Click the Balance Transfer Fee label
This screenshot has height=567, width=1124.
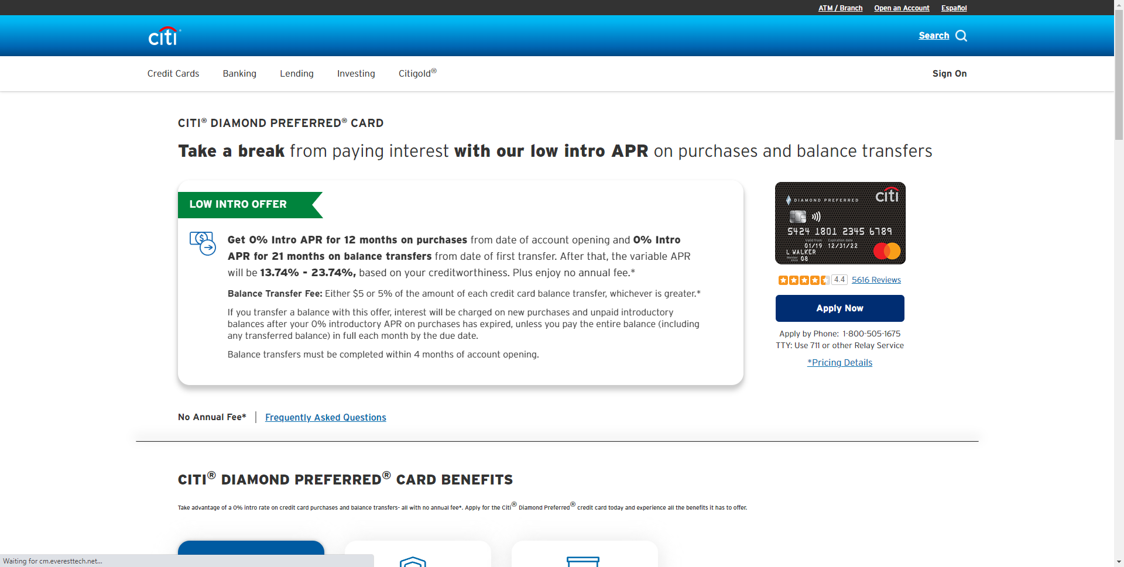[275, 294]
